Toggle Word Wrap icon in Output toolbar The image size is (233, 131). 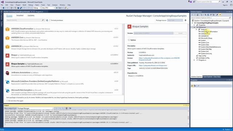pyautogui.click(x=70, y=108)
